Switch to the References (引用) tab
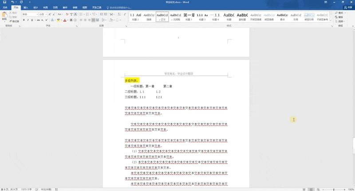The image size is (355, 191). pos(55,8)
